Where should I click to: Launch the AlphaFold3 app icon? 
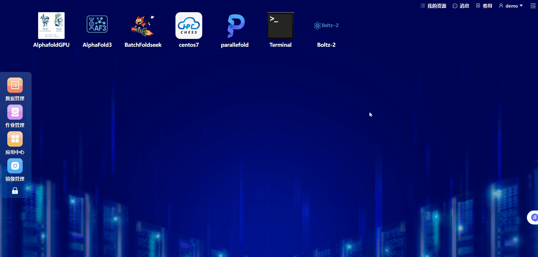click(x=97, y=26)
